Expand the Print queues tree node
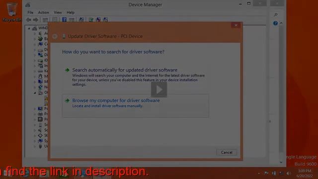 click(x=35, y=114)
